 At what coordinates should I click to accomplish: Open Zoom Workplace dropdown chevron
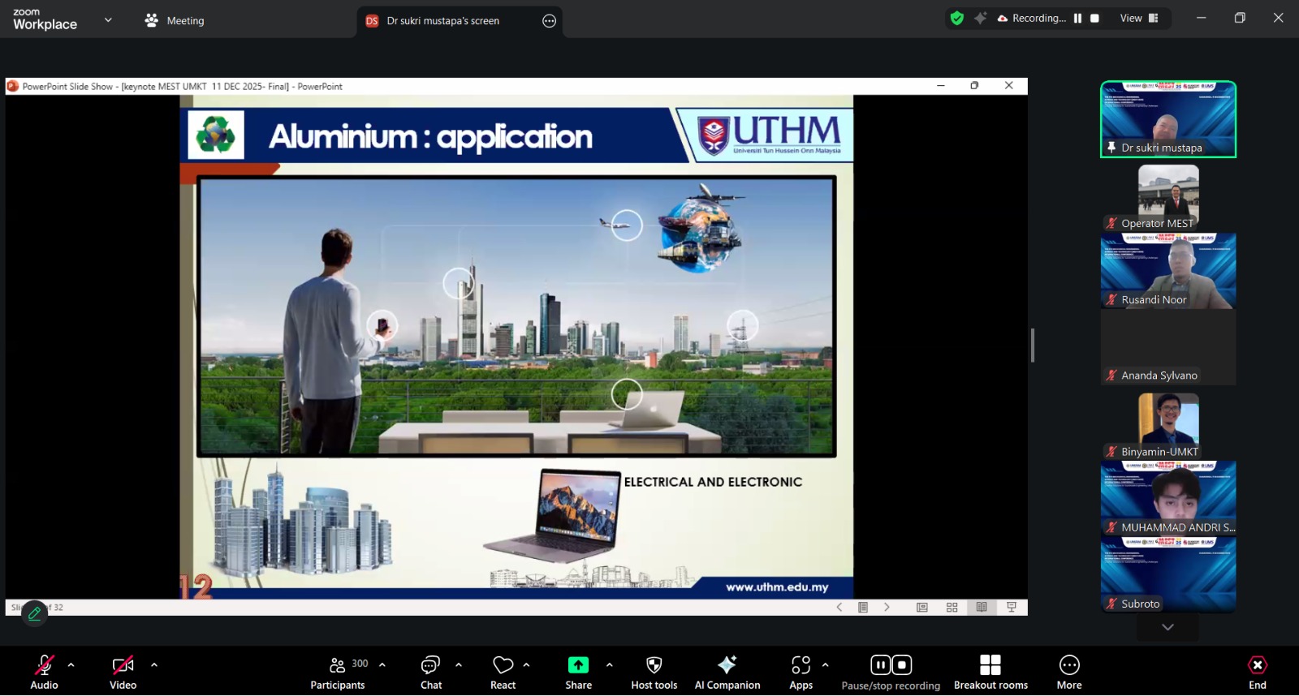coord(108,20)
